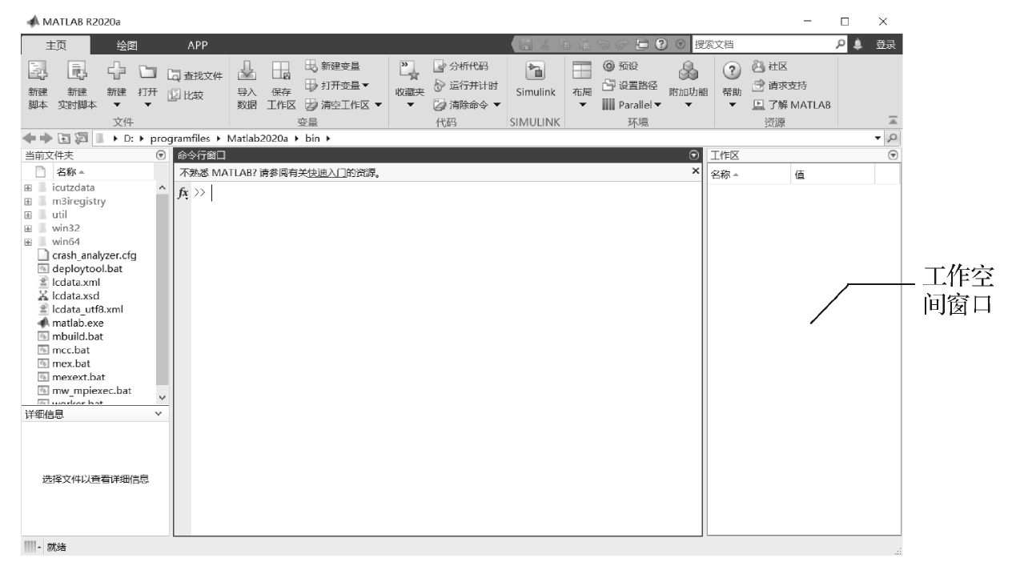Click the plus-shaped 新建 icon
The height and width of the screenshot is (570, 1016).
(118, 71)
